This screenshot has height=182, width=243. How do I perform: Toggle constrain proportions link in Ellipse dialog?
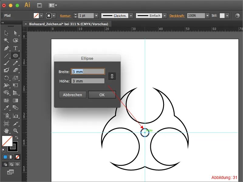[112, 76]
